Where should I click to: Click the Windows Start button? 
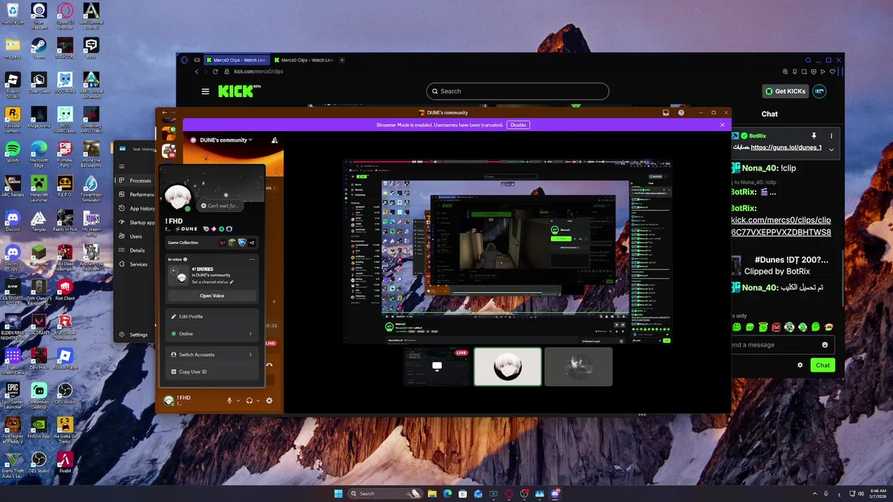tap(338, 494)
